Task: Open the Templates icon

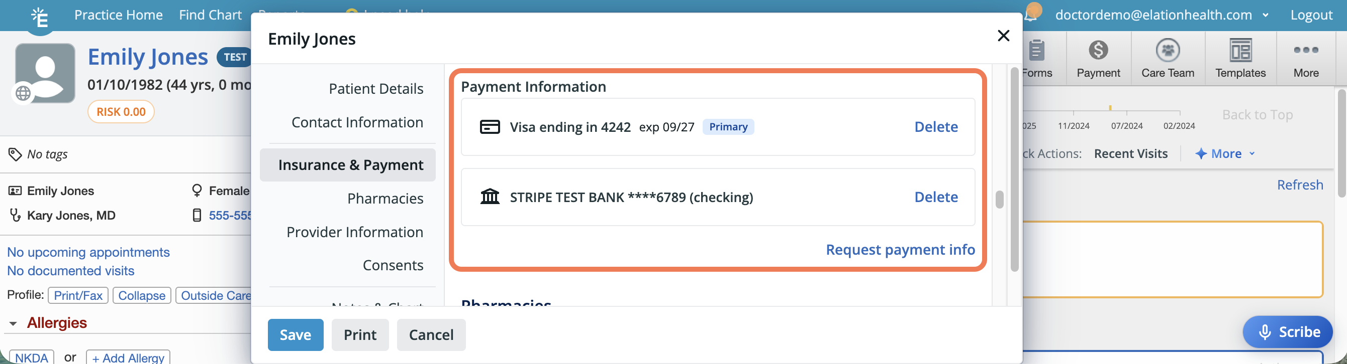Action: [x=1240, y=51]
